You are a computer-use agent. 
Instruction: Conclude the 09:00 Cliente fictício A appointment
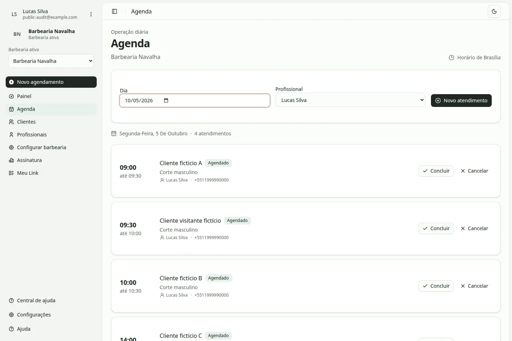tap(436, 171)
